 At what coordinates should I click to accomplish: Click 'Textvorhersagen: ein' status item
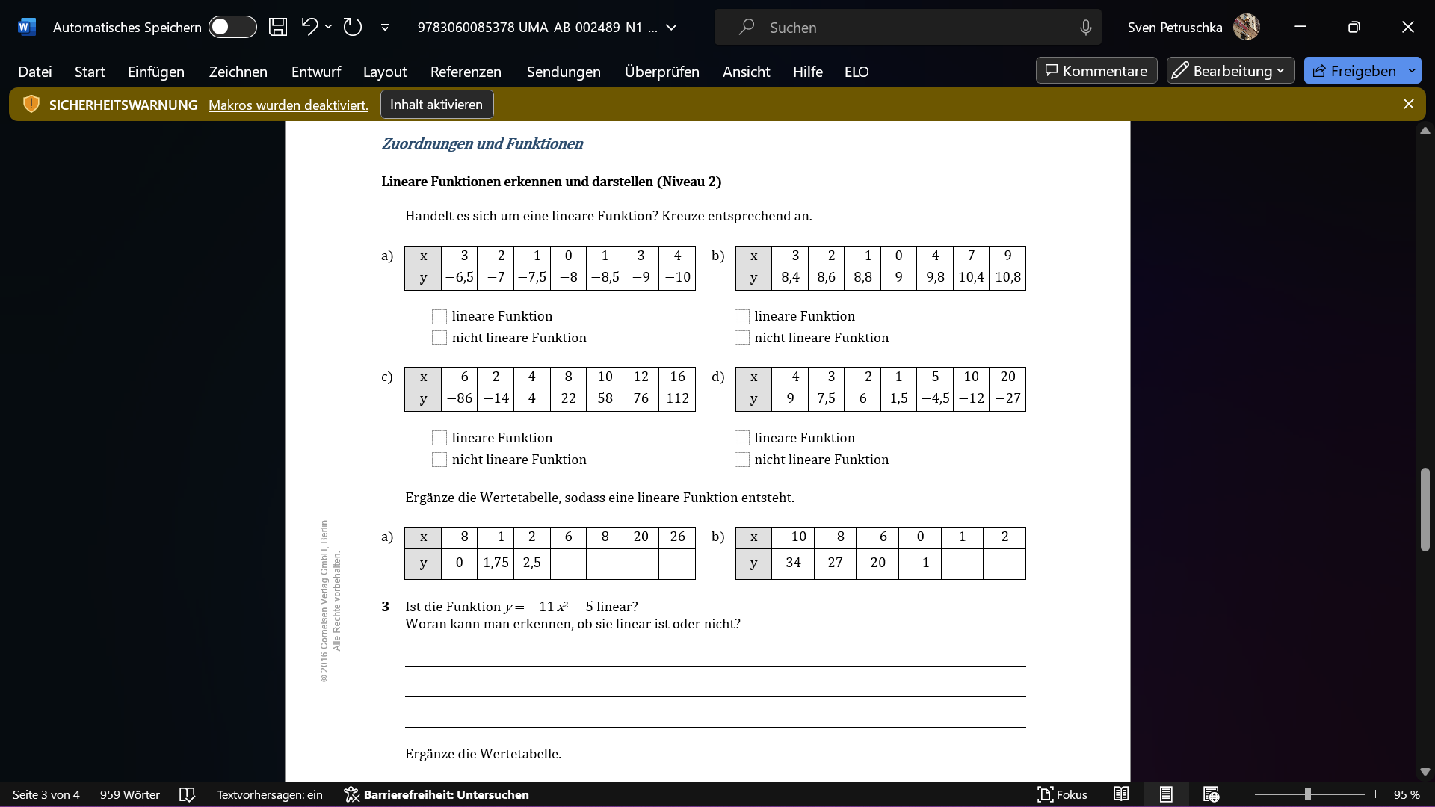pyautogui.click(x=270, y=794)
